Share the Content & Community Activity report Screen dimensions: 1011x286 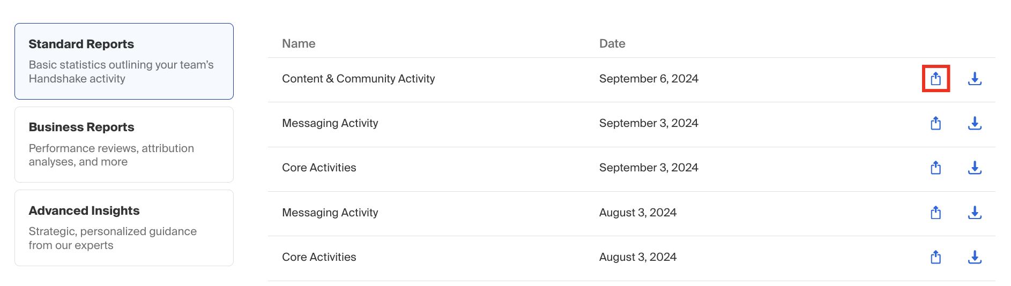(x=935, y=79)
